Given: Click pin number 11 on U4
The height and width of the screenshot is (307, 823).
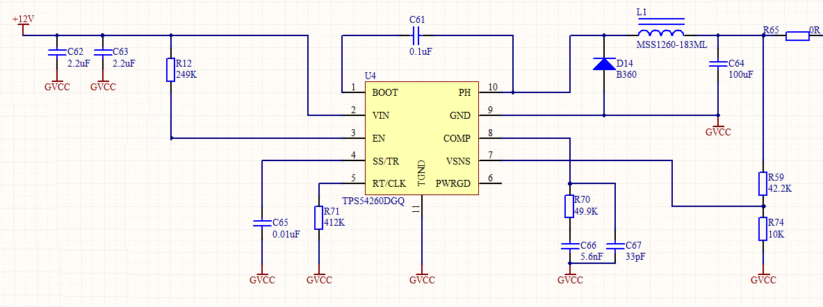Looking at the screenshot, I should click(415, 210).
